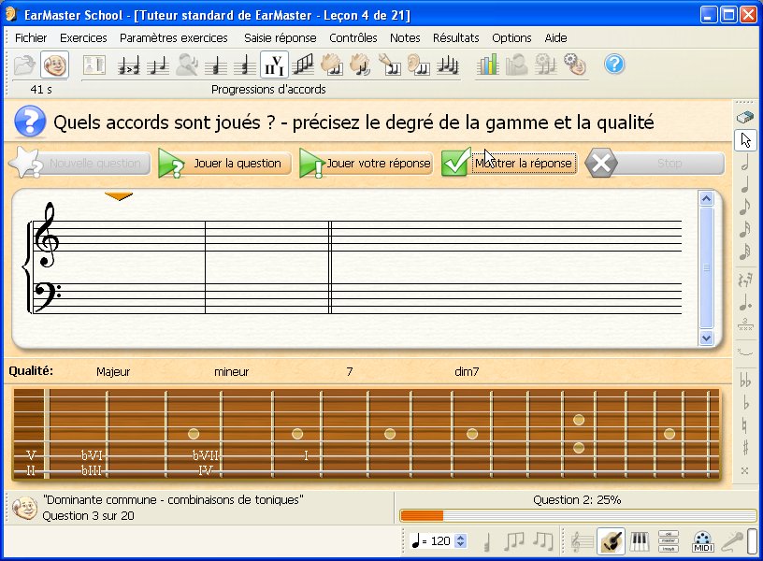Select the eraser tool in side palette
Viewport: 763px width, 561px height.
(745, 118)
